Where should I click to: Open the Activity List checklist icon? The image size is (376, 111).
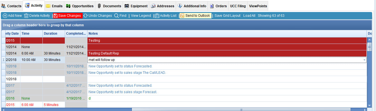point(157,16)
